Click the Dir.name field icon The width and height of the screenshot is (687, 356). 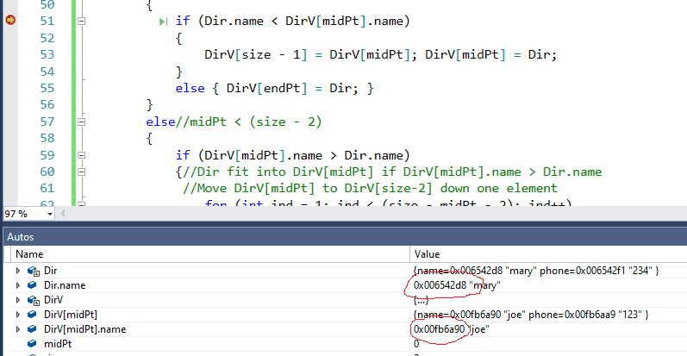pos(34,284)
